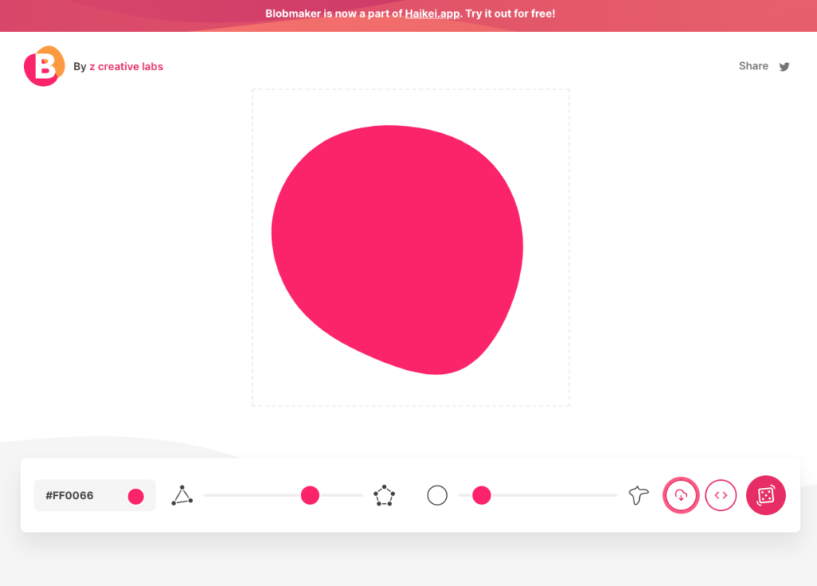Click the triangle low-complexity icon
Screen dimensions: 817x586
182,496
